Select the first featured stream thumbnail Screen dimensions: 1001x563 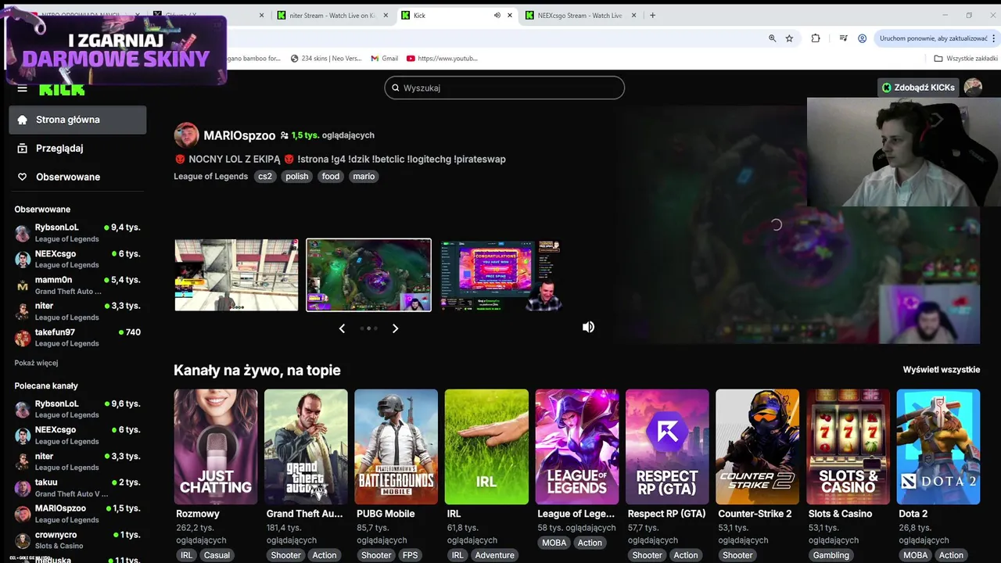[236, 275]
